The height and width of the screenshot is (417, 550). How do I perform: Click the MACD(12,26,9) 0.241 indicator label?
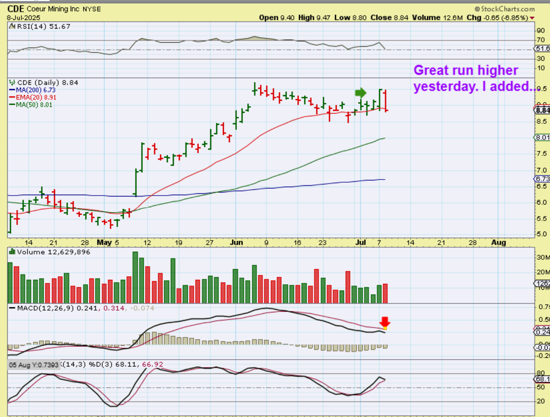(58, 308)
